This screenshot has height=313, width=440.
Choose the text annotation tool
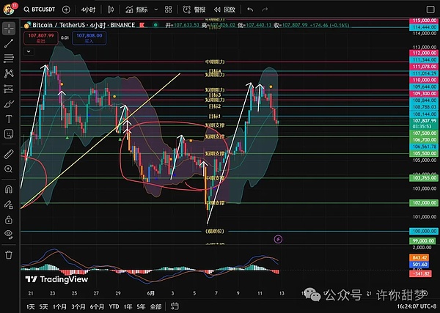coord(9,118)
